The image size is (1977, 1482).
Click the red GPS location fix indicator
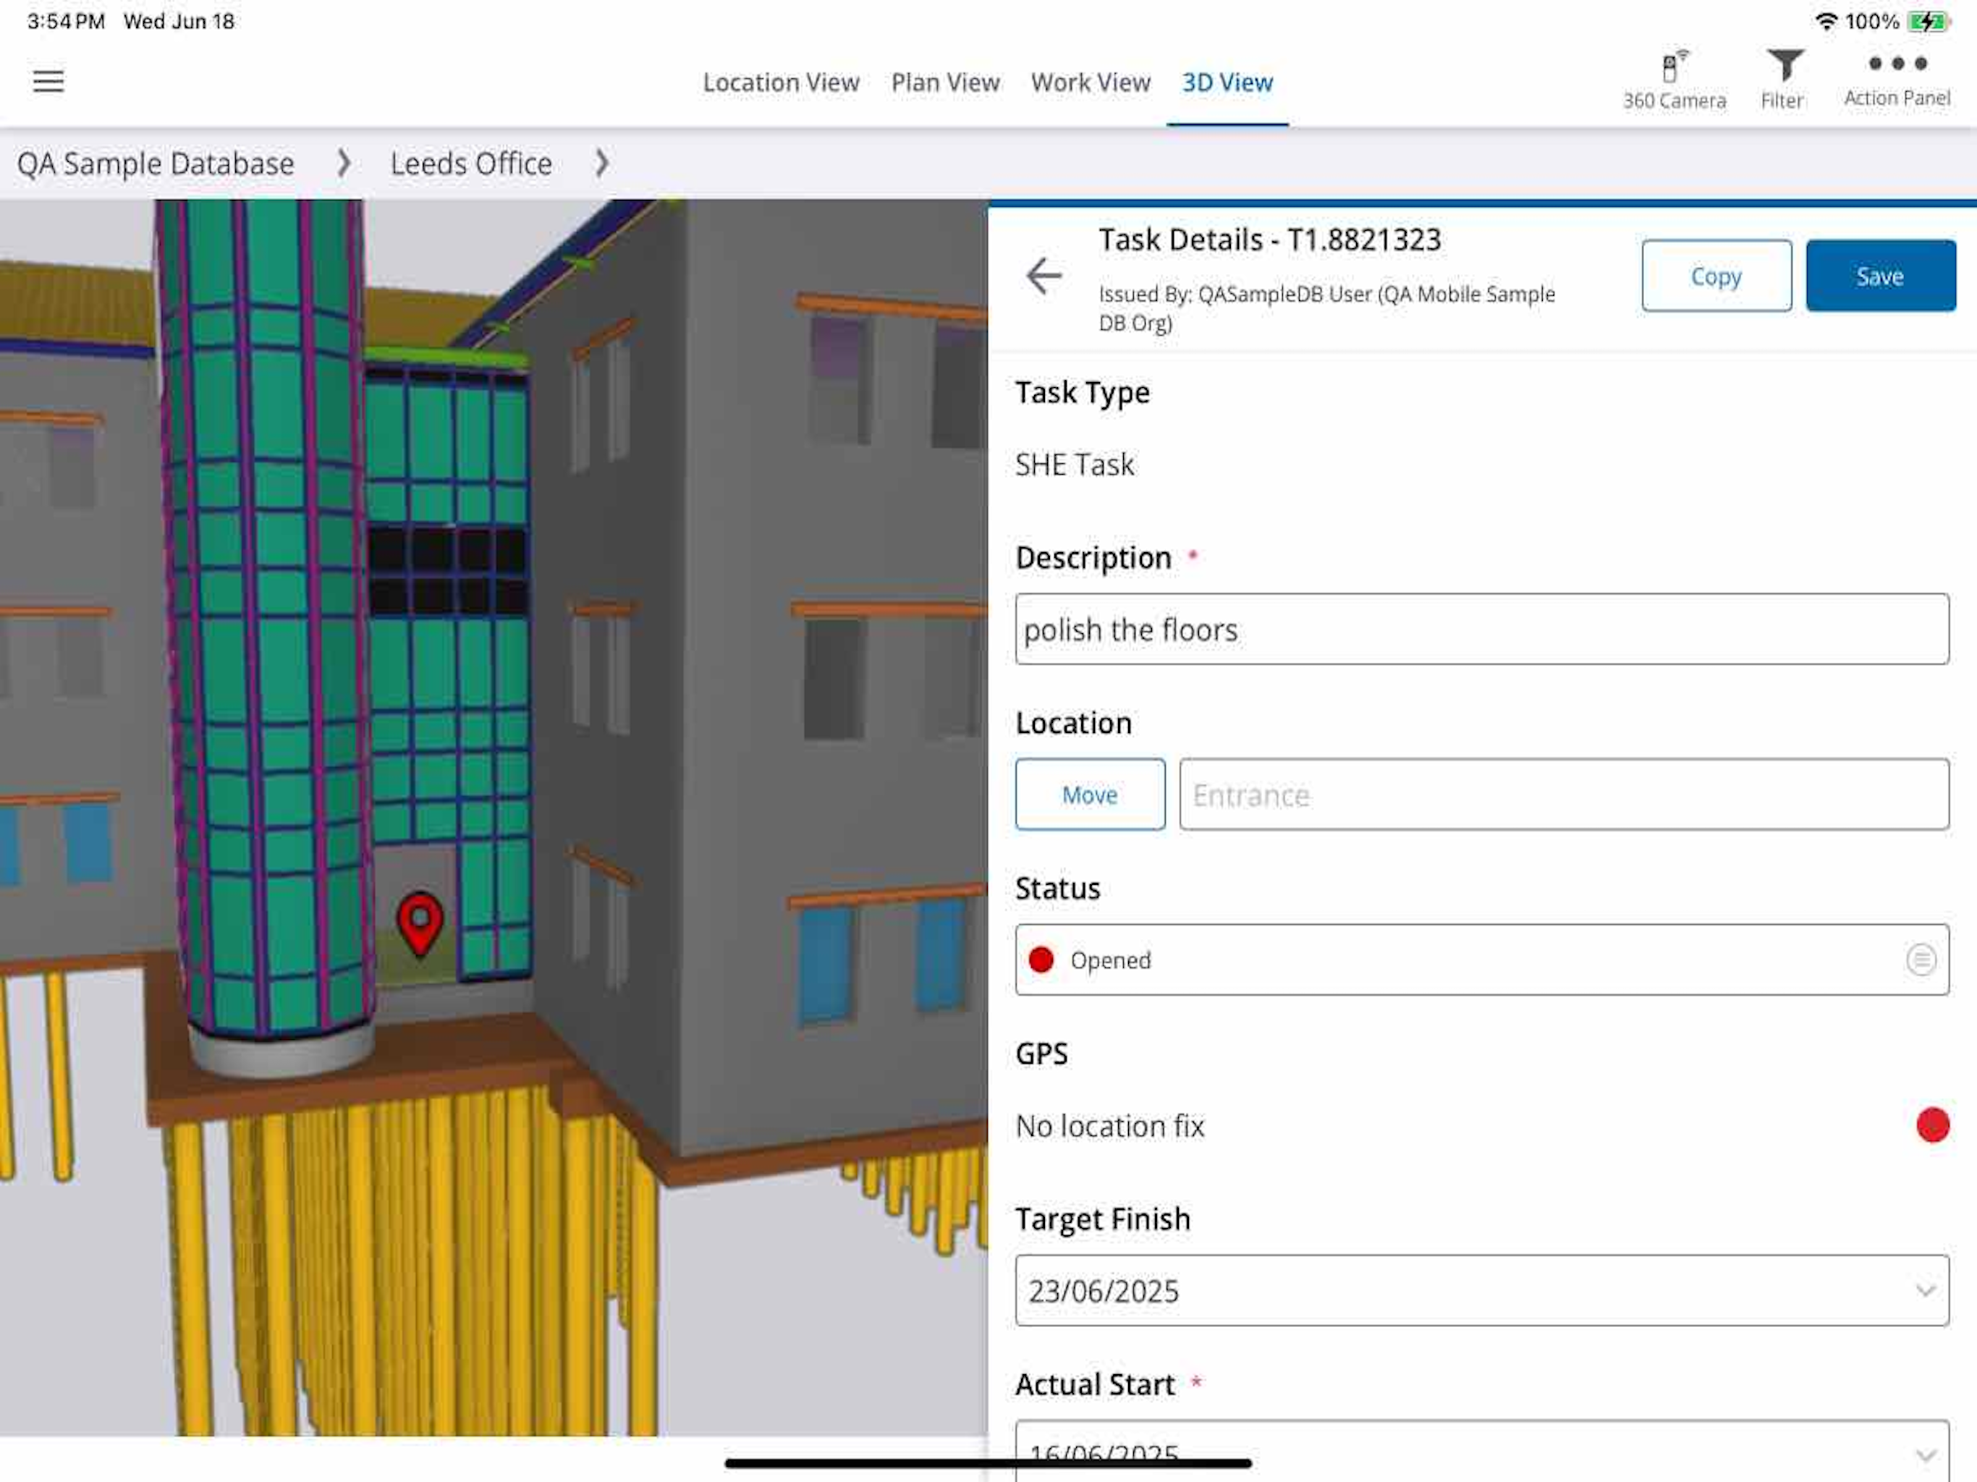coord(1931,1125)
